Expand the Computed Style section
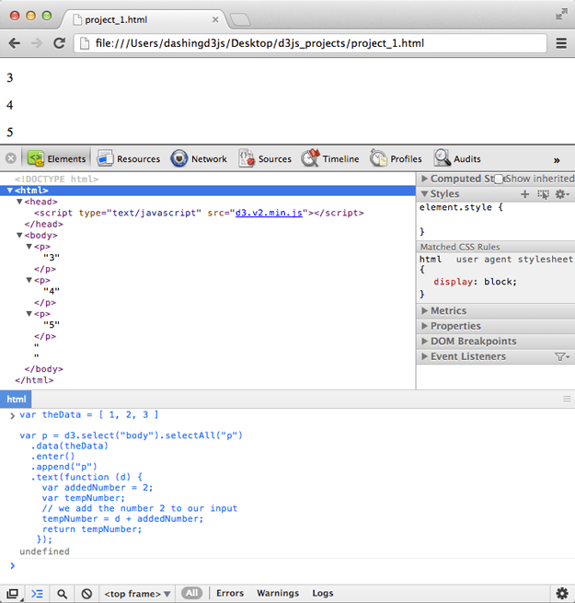The width and height of the screenshot is (575, 603). pyautogui.click(x=424, y=179)
